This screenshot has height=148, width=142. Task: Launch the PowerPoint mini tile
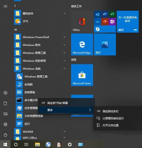click(x=105, y=22)
